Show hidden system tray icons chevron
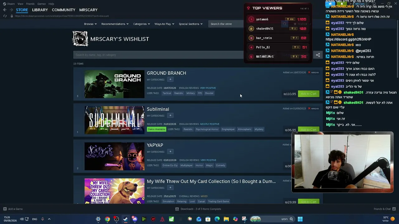Image resolution: width=399 pixels, height=224 pixels. click(x=49, y=219)
